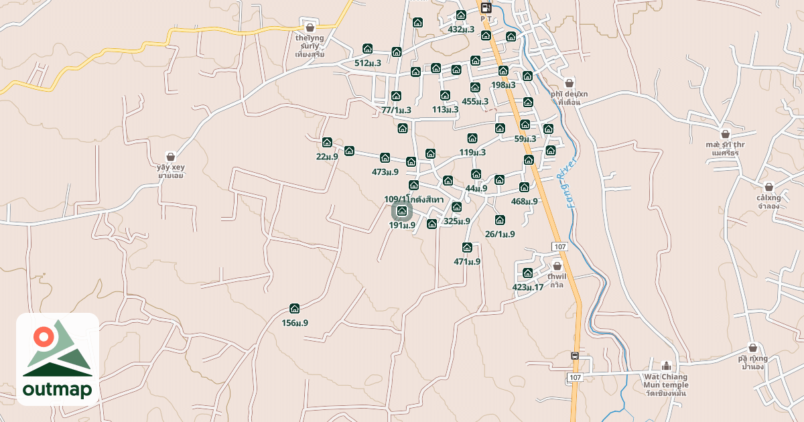Click the 107 route shield beside the bus stop
804x422 pixels.
pos(574,378)
